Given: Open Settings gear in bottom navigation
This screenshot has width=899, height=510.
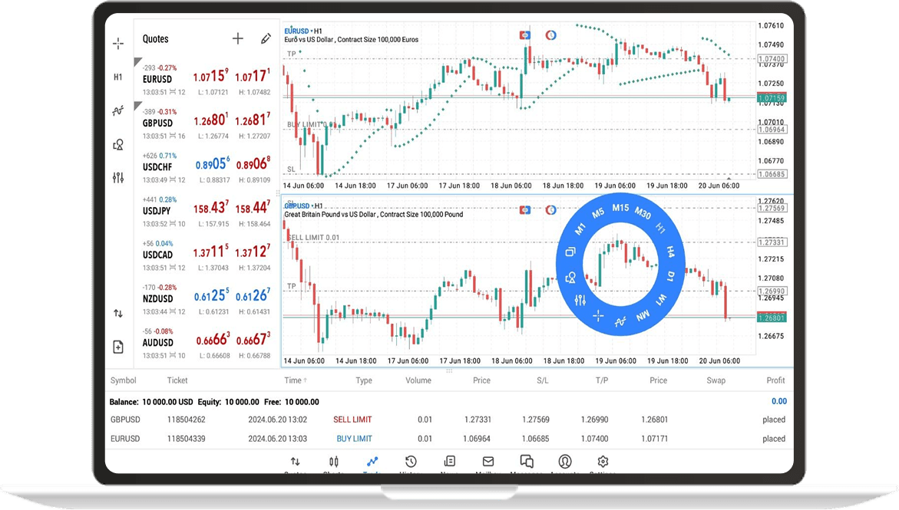Looking at the screenshot, I should pos(603,463).
